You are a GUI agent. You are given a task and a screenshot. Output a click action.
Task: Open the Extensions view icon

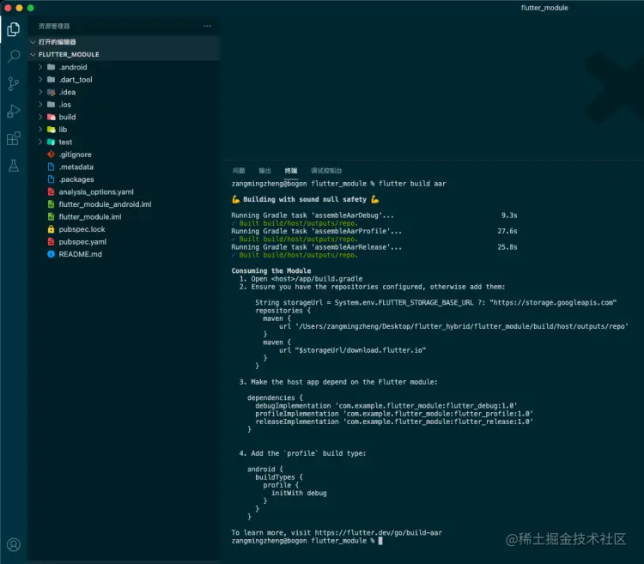[x=13, y=139]
